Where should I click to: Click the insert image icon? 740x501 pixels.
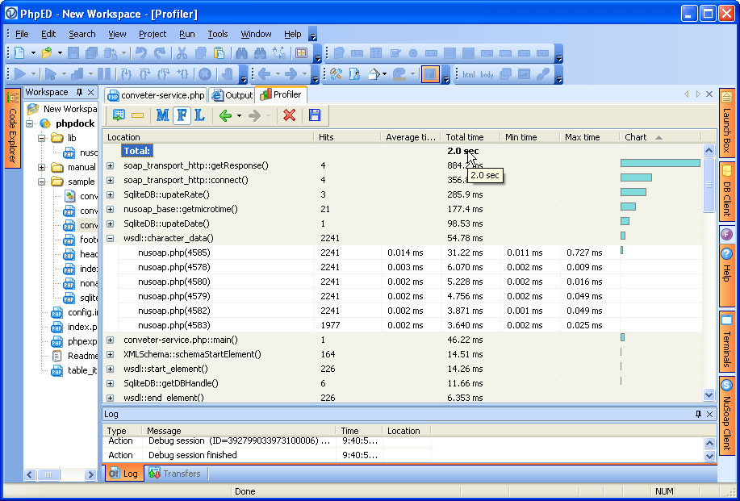[x=524, y=73]
